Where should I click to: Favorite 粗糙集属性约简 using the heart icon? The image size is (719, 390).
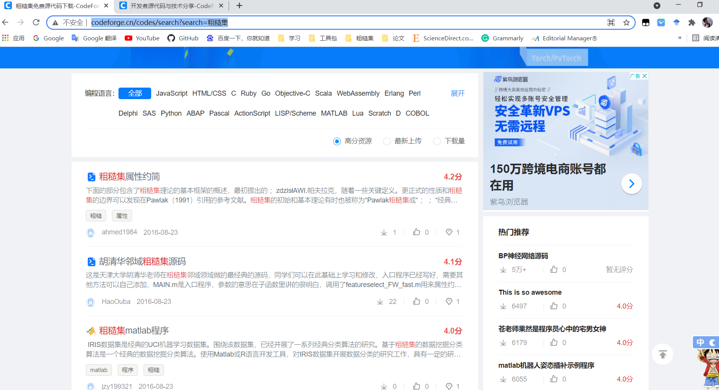click(x=449, y=232)
